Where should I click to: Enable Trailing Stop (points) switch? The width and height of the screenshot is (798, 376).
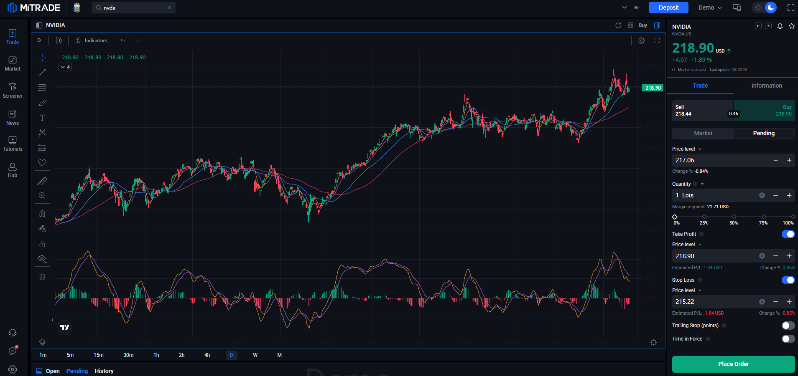tap(788, 326)
